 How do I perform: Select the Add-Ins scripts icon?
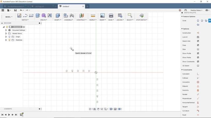coord(120,15)
